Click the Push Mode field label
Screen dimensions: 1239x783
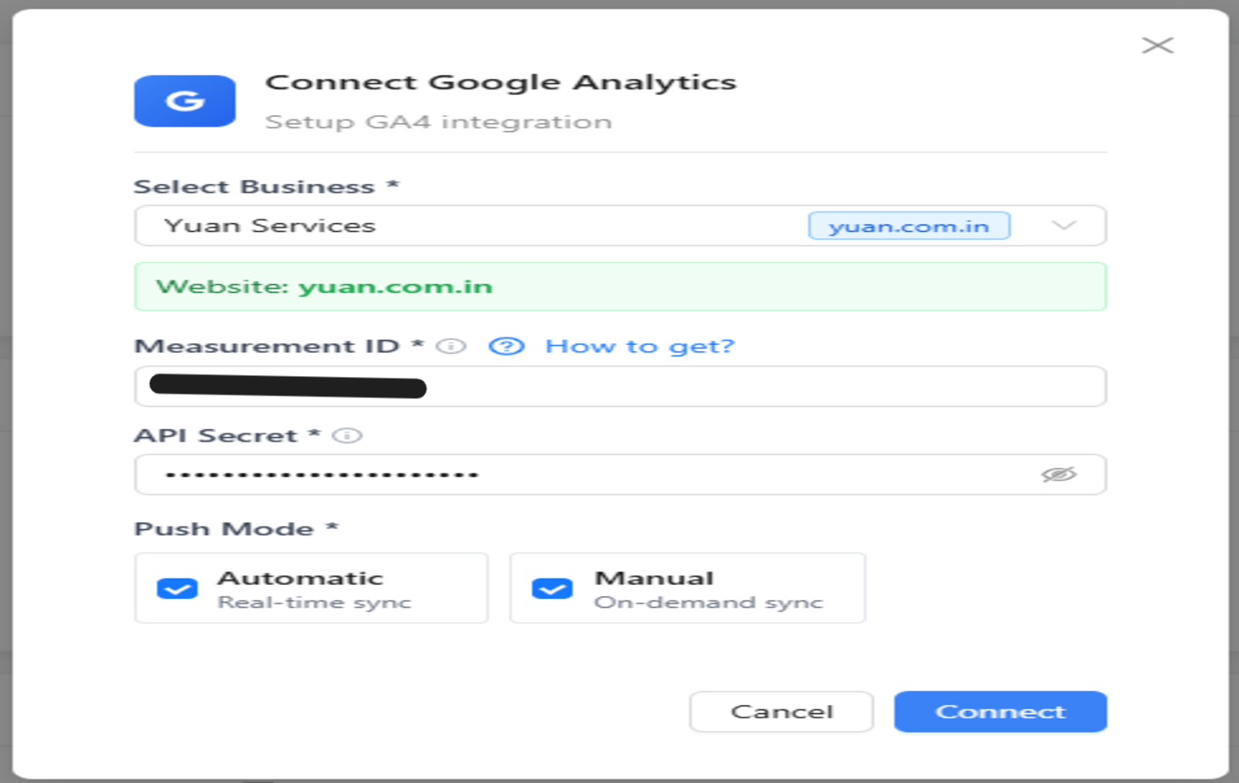pos(224,529)
